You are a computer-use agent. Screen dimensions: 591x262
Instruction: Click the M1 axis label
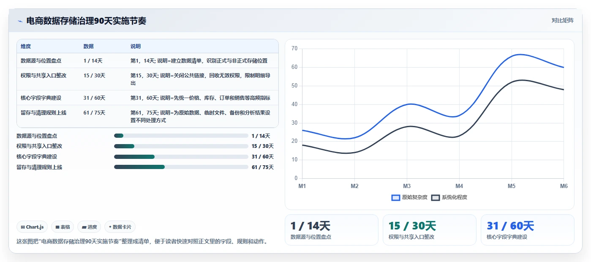[302, 186]
